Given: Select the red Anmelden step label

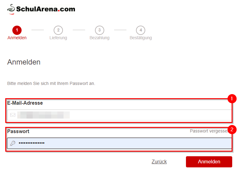Looking at the screenshot, I should [17, 38].
